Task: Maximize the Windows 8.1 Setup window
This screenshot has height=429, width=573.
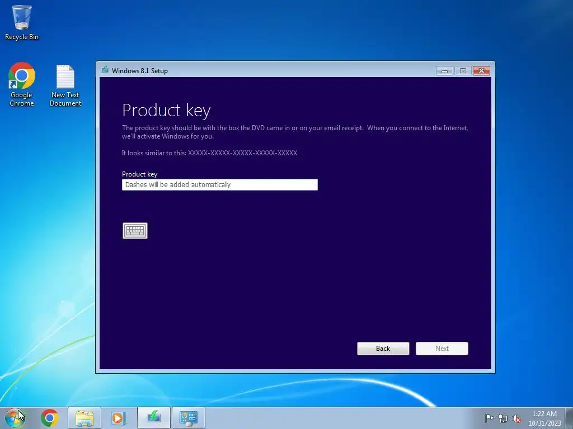Action: point(463,71)
